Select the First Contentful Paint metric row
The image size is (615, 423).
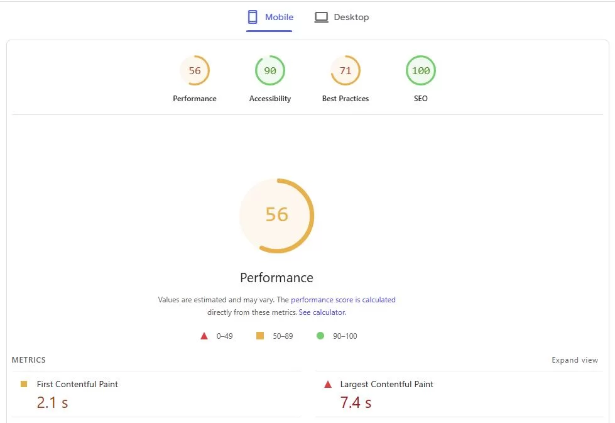coord(77,384)
